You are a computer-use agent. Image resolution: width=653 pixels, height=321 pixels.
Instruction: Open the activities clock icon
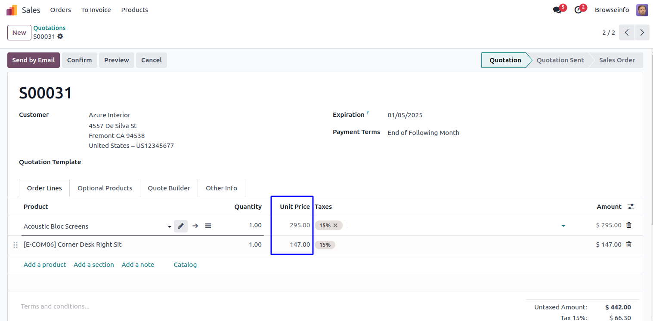pyautogui.click(x=578, y=10)
